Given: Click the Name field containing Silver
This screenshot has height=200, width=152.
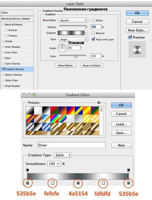Looking at the screenshot, I should pos(71,145).
